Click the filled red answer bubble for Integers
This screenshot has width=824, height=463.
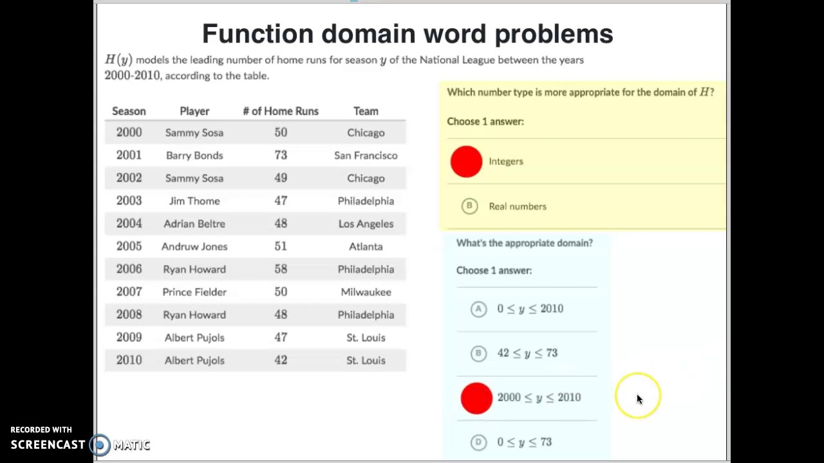point(465,161)
